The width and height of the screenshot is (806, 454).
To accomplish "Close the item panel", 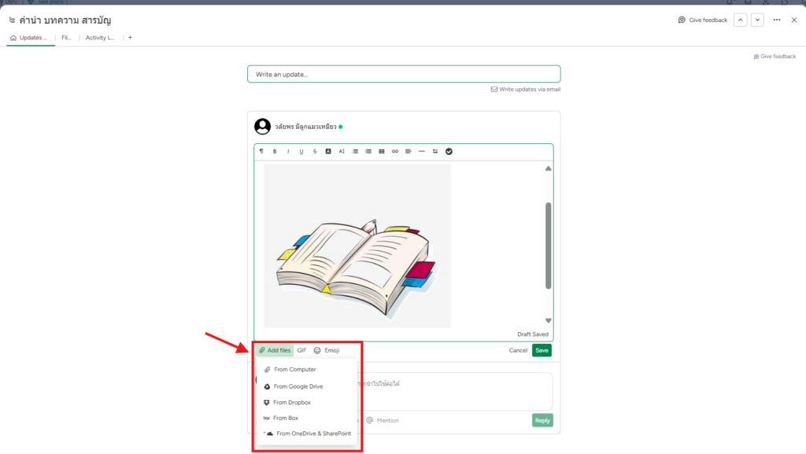I will click(794, 20).
